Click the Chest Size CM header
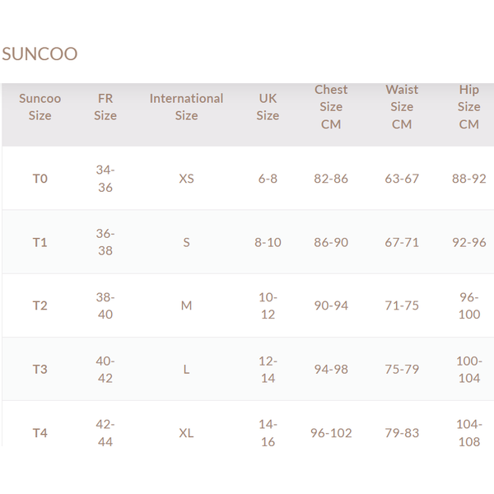The height and width of the screenshot is (494, 494). click(x=331, y=107)
